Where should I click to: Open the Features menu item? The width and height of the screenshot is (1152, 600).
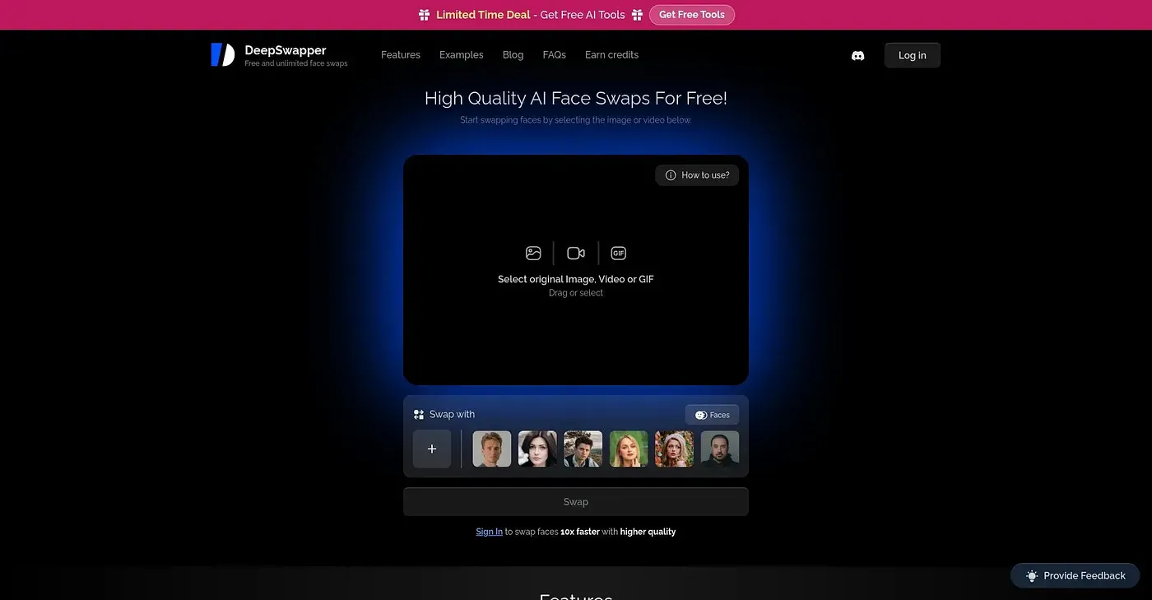point(401,55)
